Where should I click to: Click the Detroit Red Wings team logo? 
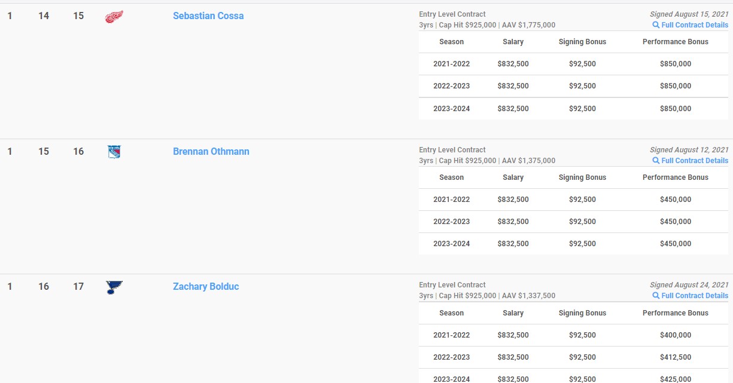coord(114,17)
